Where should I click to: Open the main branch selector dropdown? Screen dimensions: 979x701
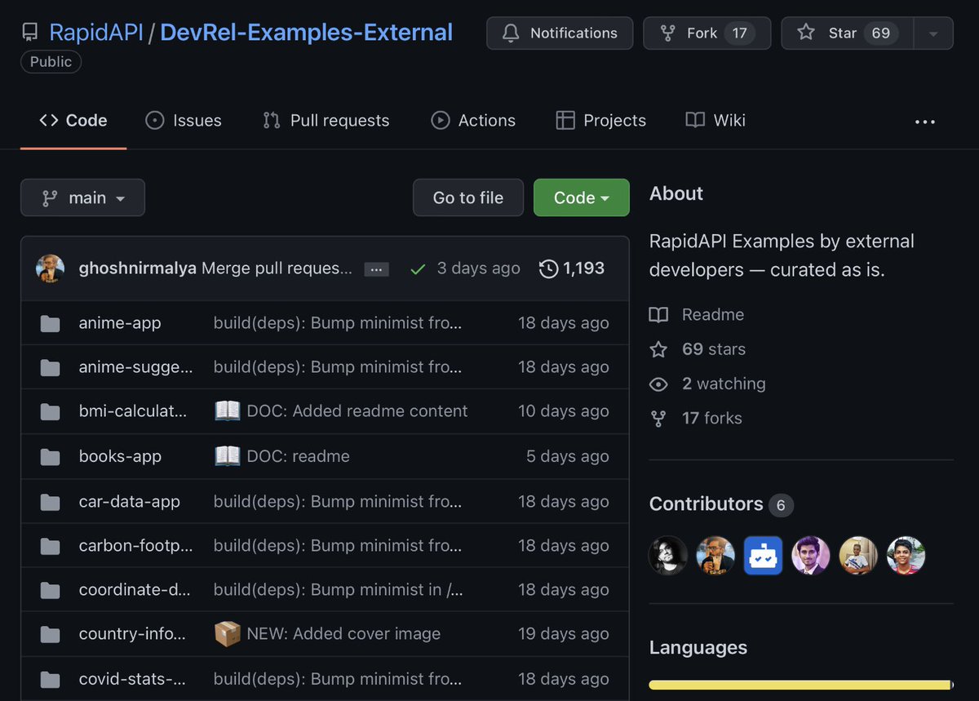pyautogui.click(x=82, y=197)
